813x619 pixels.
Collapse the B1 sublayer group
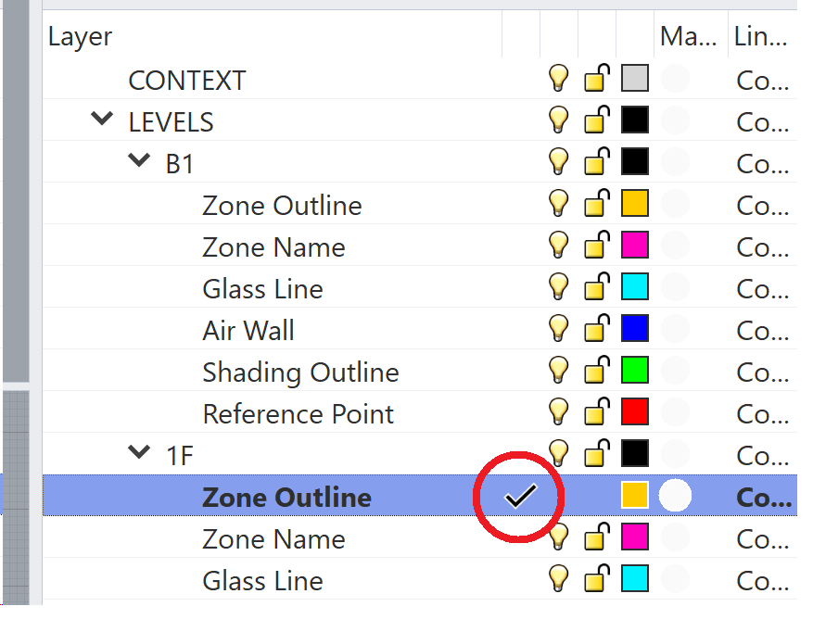pyautogui.click(x=140, y=161)
